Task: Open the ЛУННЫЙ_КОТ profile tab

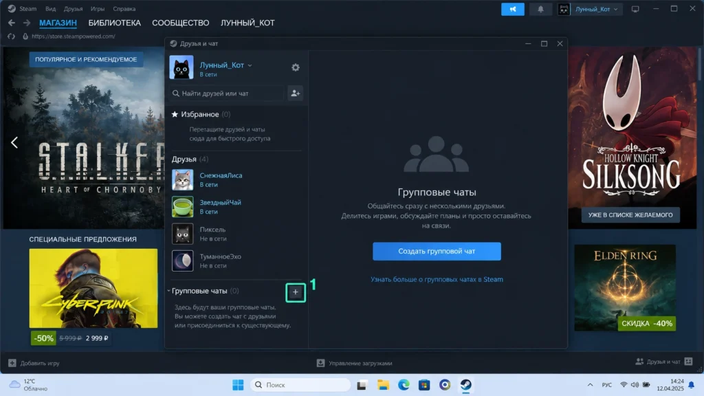Action: tap(247, 23)
